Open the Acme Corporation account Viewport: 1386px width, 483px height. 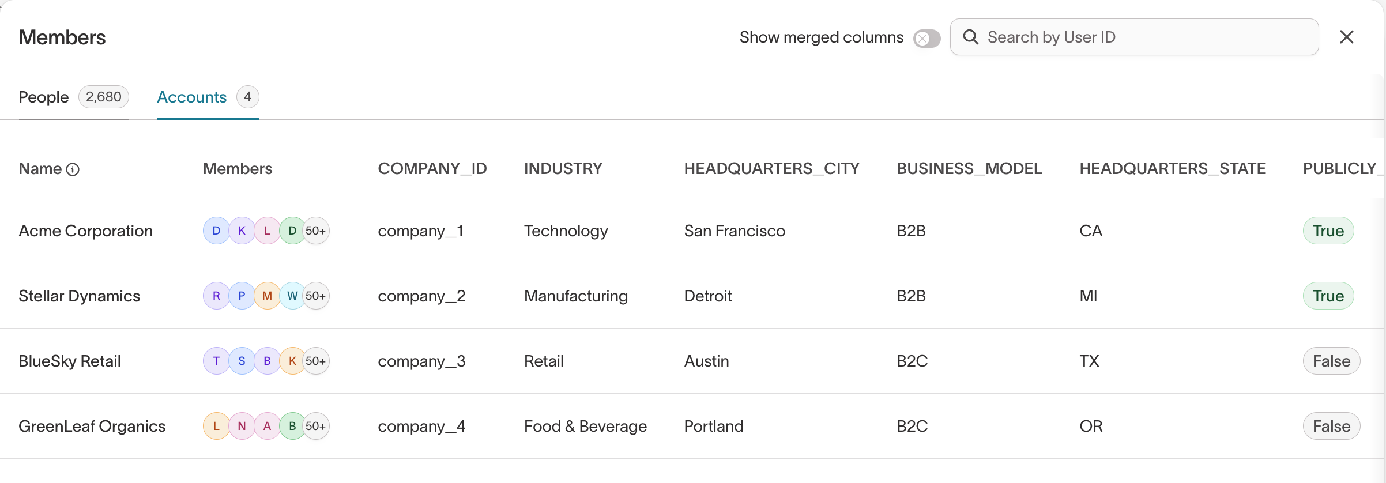coord(85,231)
